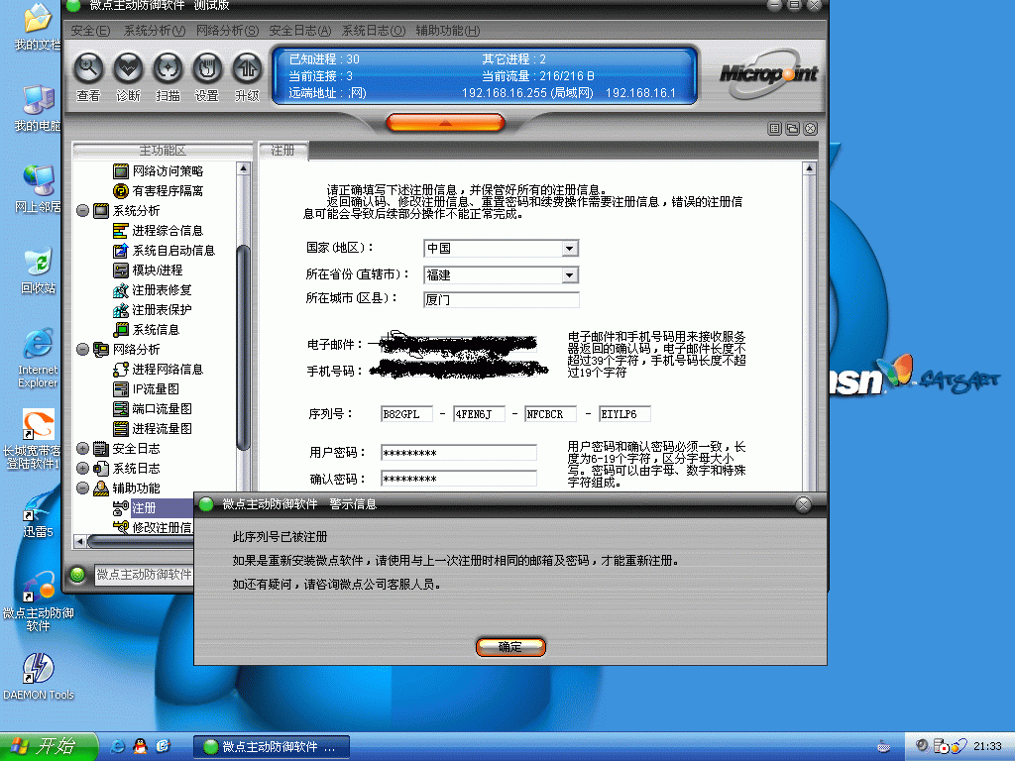
Task: Launch Internet Explorer from quick launch bar
Action: tap(118, 747)
